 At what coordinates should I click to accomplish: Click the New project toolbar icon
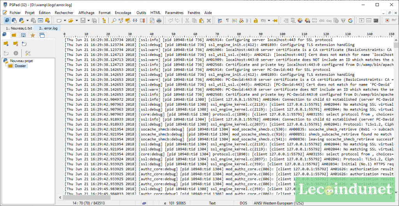[x=14, y=21]
